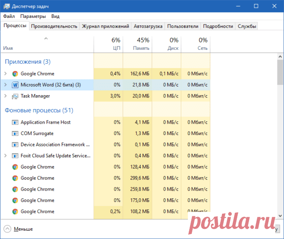Click the Foxit Cloud Safe Update Service icon
This screenshot has height=239, width=284.
[x=15, y=156]
